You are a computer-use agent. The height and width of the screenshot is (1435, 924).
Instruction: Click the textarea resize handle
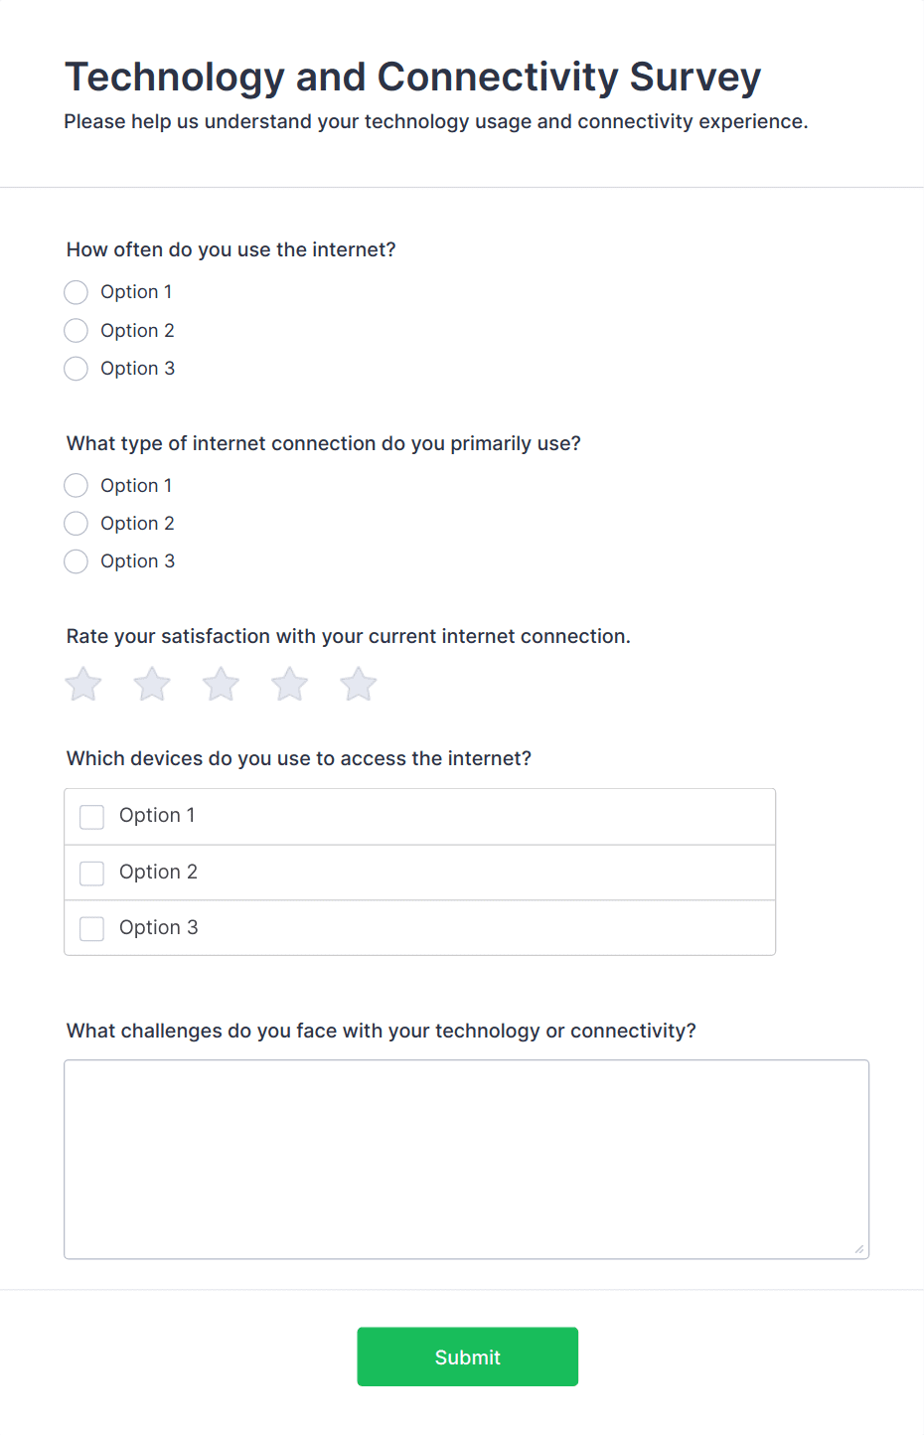coord(858,1250)
